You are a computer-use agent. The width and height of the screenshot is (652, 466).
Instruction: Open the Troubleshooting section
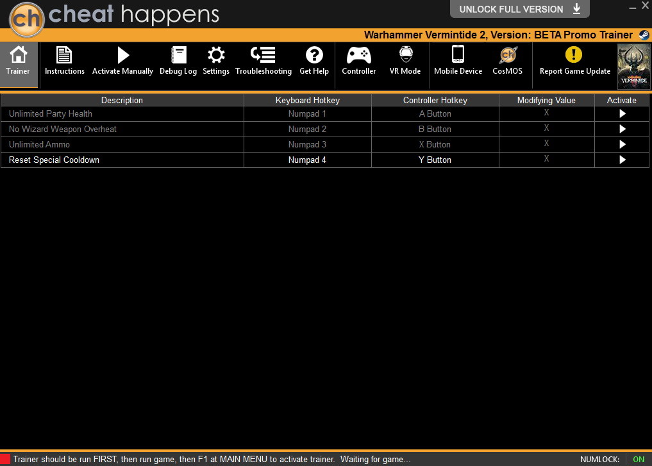(263, 61)
